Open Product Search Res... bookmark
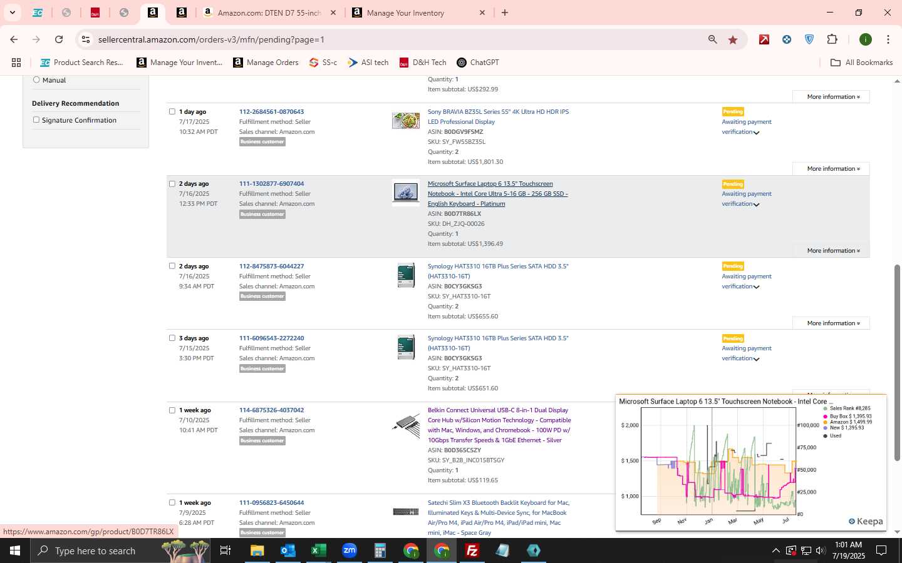Image resolution: width=902 pixels, height=563 pixels. coord(81,63)
